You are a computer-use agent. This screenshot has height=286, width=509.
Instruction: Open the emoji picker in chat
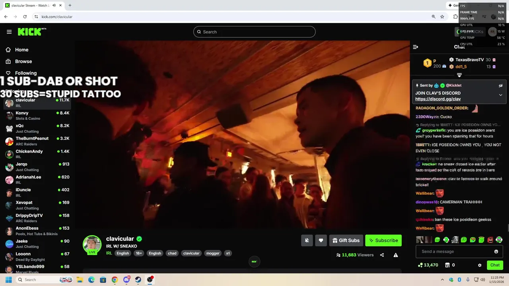(496, 251)
